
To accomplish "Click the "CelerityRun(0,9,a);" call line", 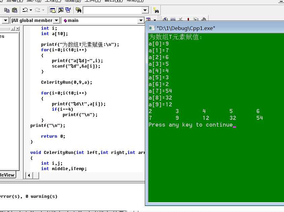I will (x=67, y=82).
